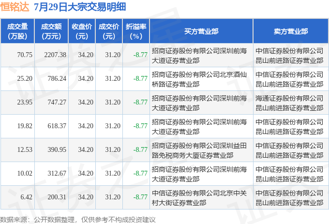329x224 pixels.
Task: Click the -8.77 rate in the 10.02 row
Action: (x=140, y=174)
